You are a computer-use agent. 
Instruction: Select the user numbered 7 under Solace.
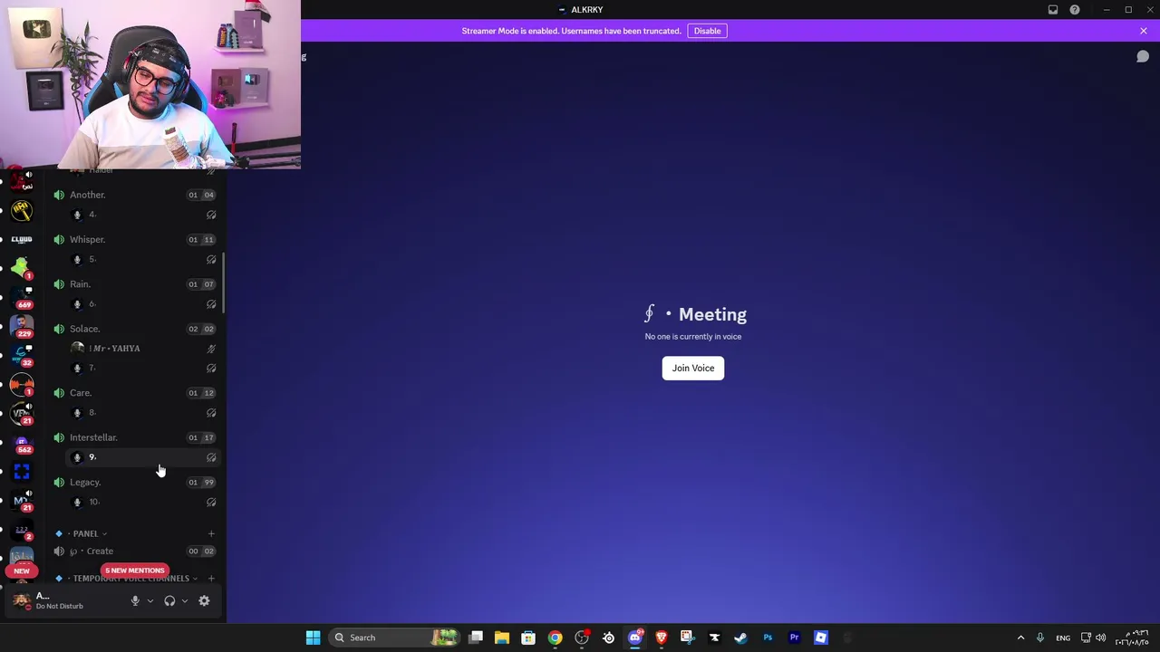[x=143, y=369]
